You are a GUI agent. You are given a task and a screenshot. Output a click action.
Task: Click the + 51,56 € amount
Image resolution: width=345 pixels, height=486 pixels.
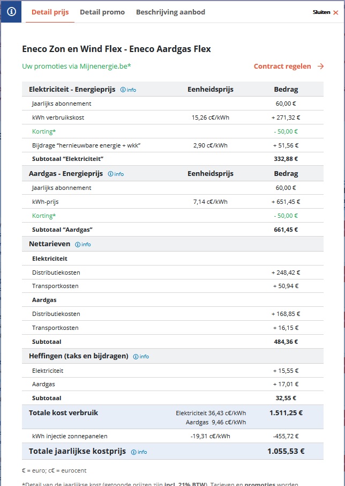point(286,145)
